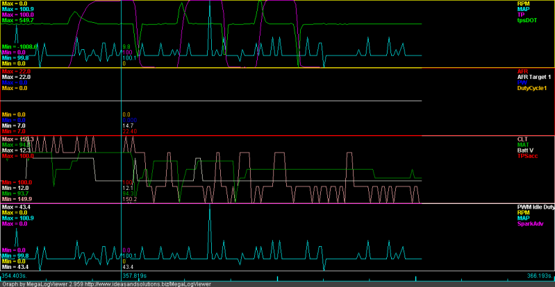Click red 'Min = 100.0' TPSacc value

(x=17, y=182)
